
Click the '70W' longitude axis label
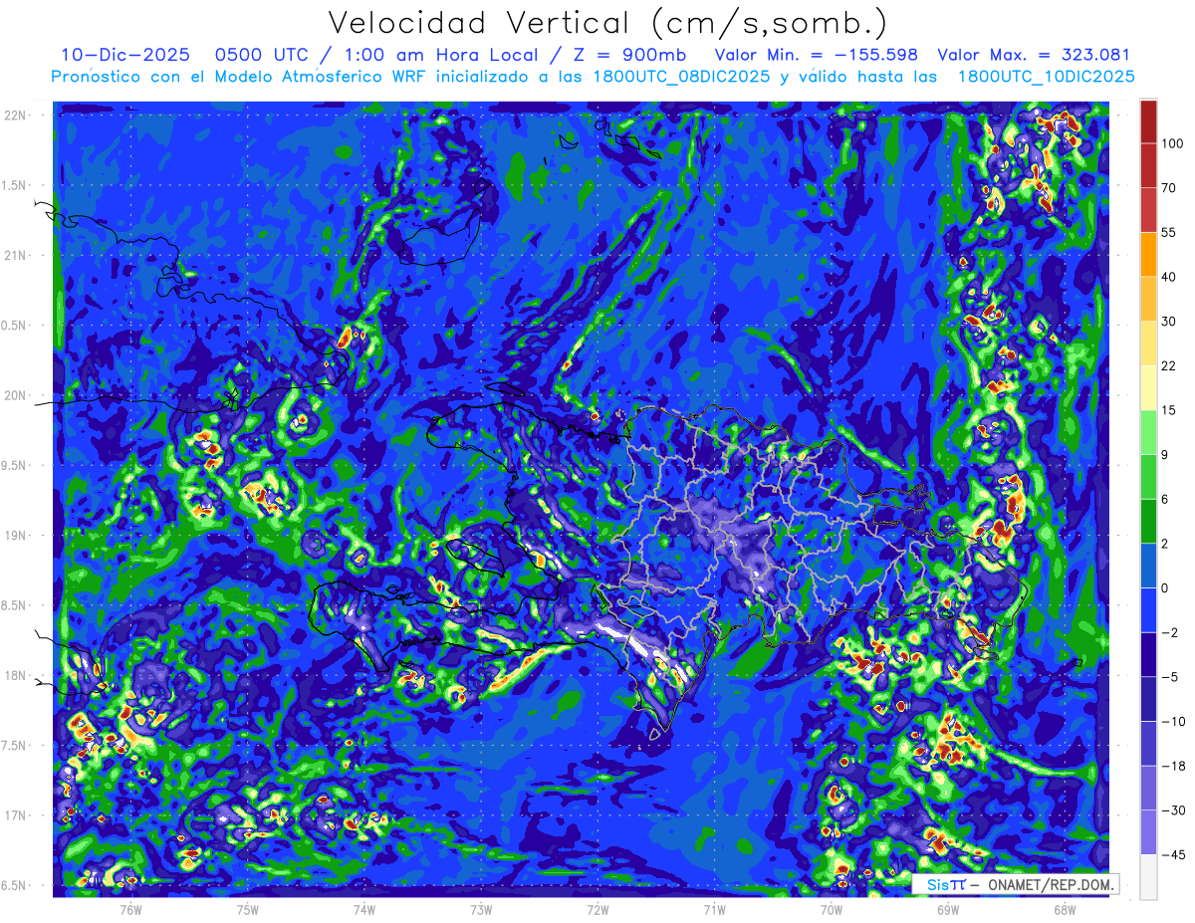click(x=832, y=909)
